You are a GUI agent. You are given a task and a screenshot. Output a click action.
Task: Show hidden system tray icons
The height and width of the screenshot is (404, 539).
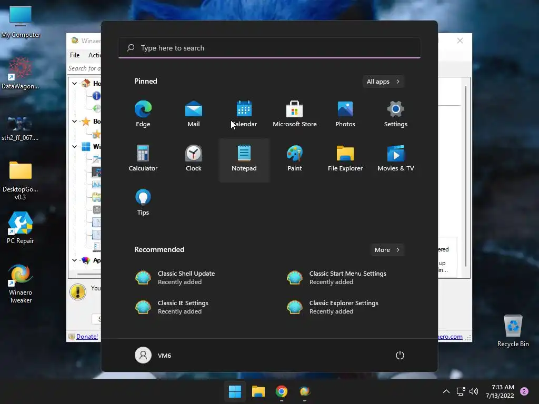[x=446, y=391]
